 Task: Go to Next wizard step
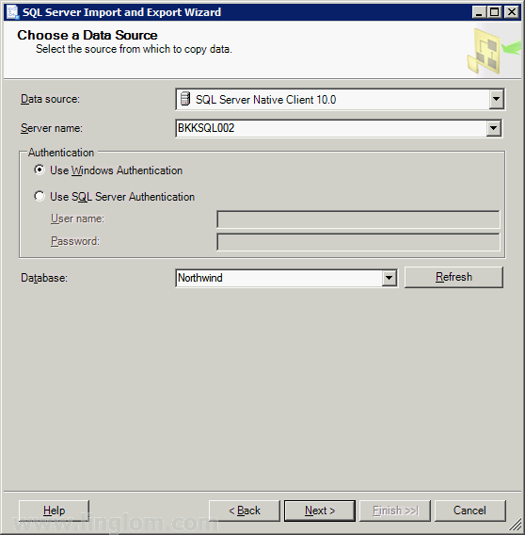tap(320, 511)
